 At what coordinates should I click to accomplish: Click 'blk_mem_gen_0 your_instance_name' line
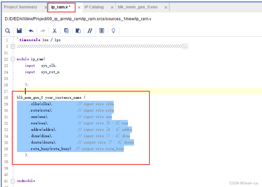pos(51,98)
